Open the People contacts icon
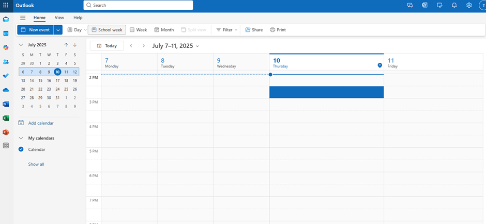 coord(6,62)
